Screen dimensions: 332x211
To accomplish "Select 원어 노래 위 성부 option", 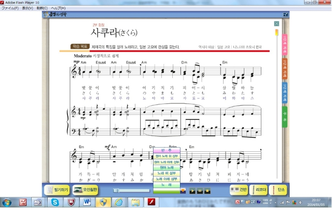I will click(167, 156).
